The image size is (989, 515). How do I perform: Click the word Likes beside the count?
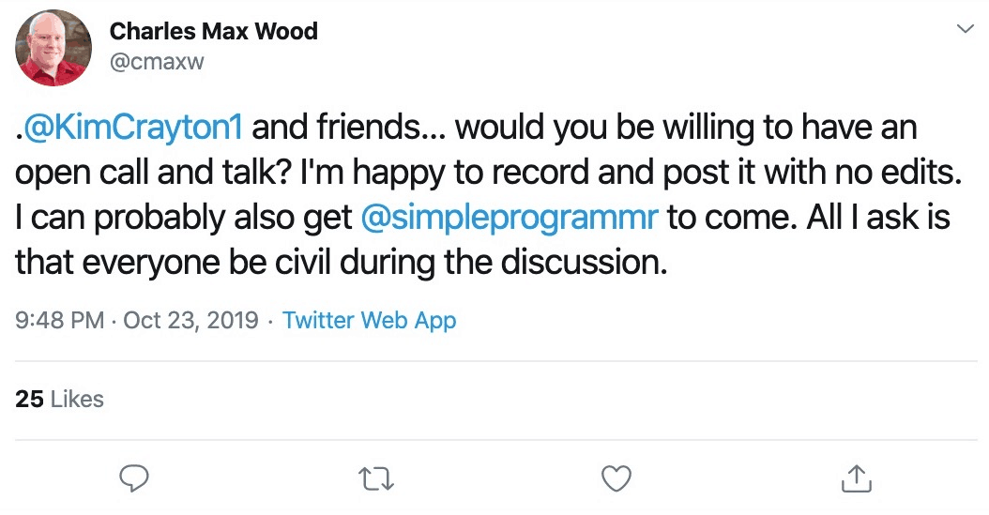click(77, 399)
